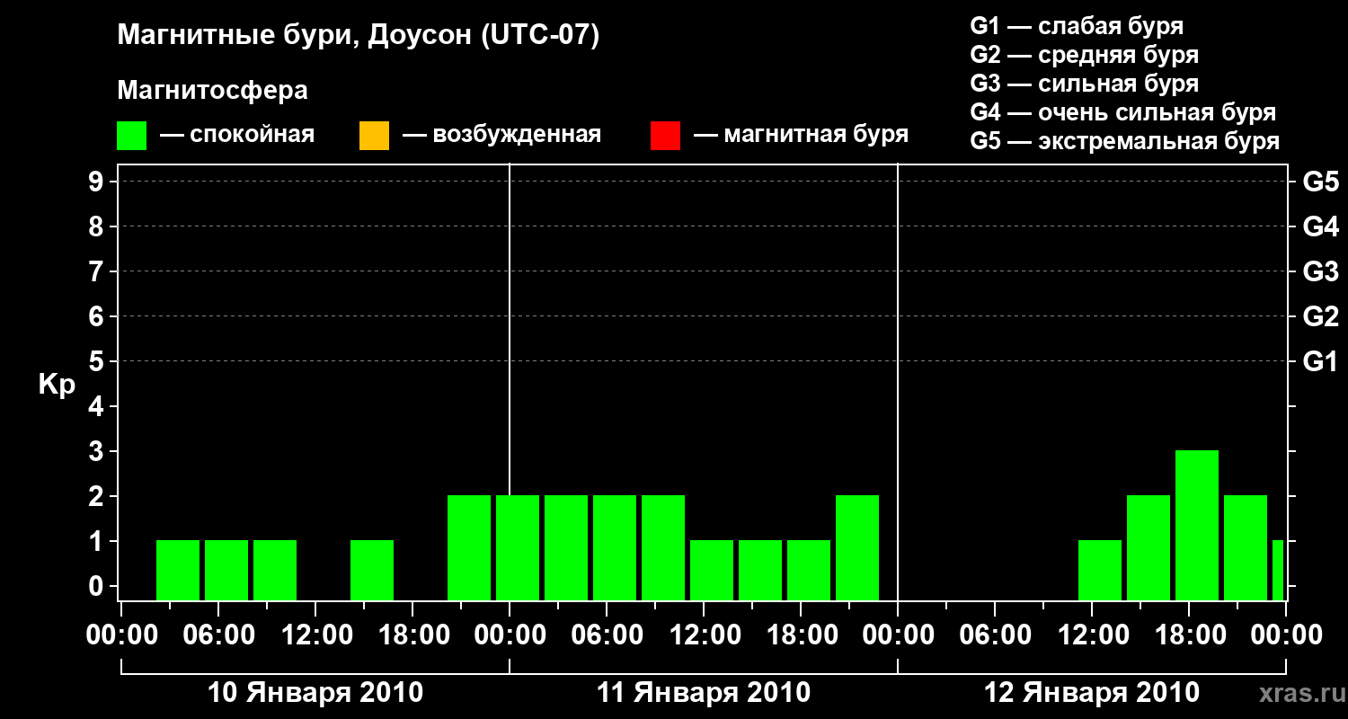
Task: Click the orange 'возбужденная' legend swatch
Action: 374,136
